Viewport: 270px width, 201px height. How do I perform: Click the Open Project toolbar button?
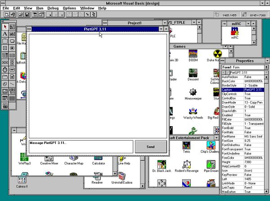21,14
